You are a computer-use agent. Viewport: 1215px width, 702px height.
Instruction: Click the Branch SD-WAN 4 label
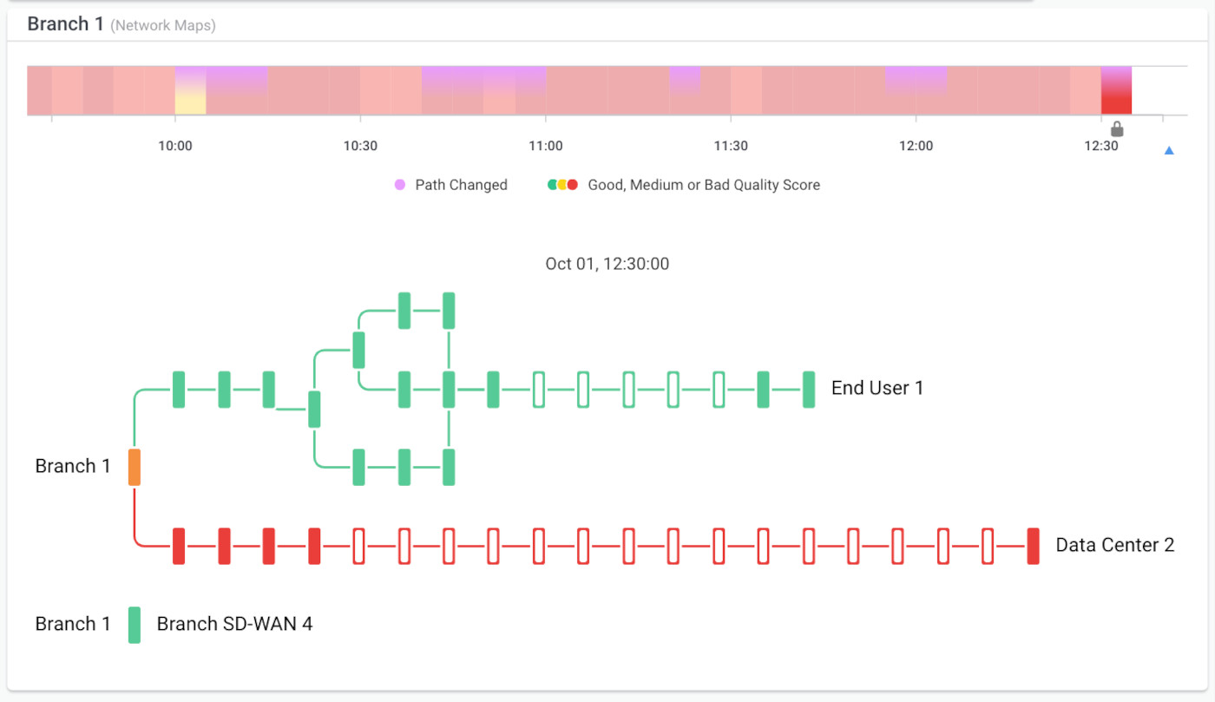[234, 624]
